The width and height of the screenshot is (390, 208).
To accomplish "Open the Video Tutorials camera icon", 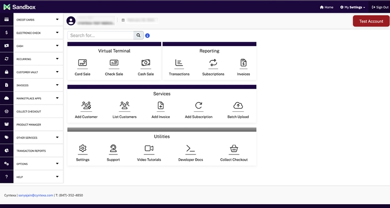I will coord(149,148).
